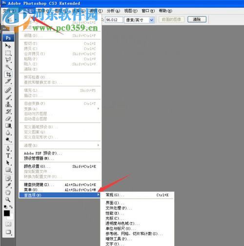Viewport: 244px width, 246px height.
Task: Choose 文件处理(F) in preferences submenu
Action: tap(137, 208)
